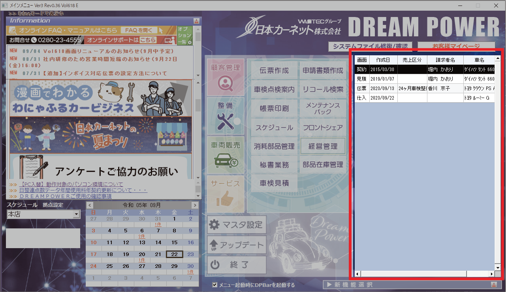Image resolution: width=506 pixels, height=292 pixels.
Task: Open the 顧客管理 customer management icon
Action: click(225, 77)
